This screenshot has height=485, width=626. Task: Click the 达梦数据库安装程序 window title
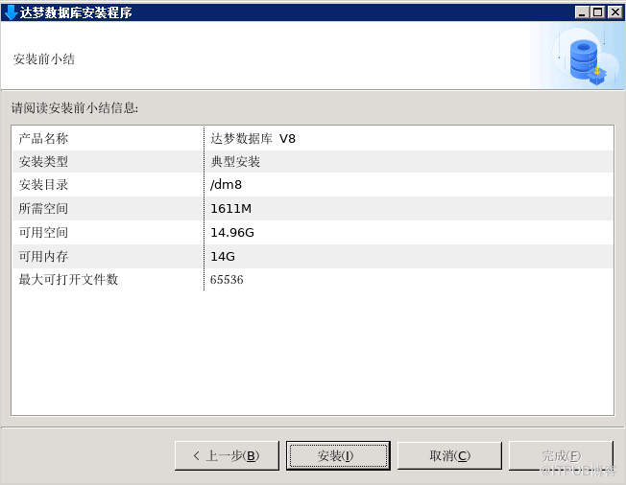click(x=76, y=12)
